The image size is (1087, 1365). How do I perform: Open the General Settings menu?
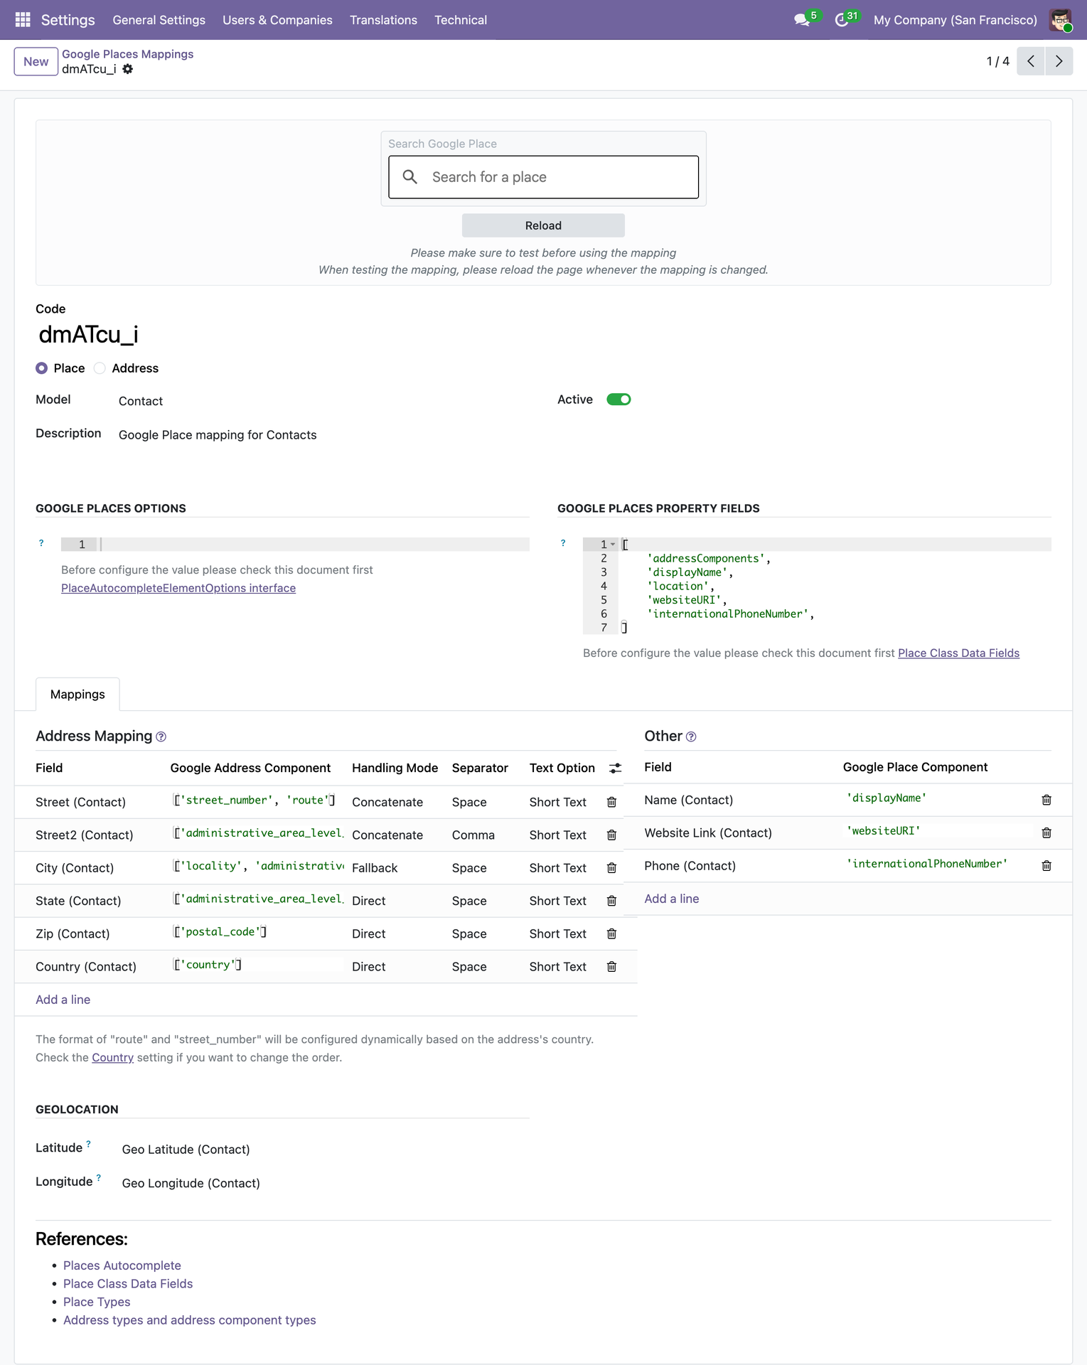159,20
